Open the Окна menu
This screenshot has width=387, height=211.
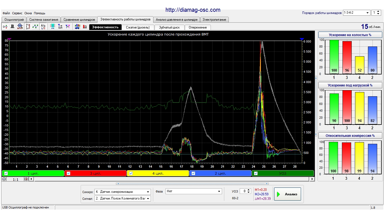point(28,13)
